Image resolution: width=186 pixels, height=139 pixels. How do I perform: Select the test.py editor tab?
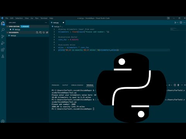(57, 23)
